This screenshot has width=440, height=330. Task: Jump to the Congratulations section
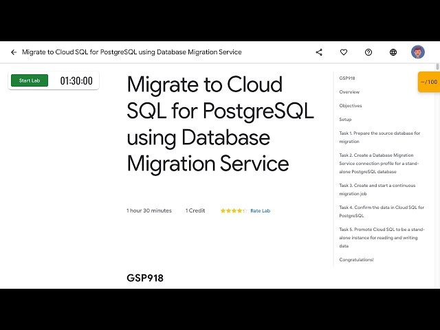(356, 260)
